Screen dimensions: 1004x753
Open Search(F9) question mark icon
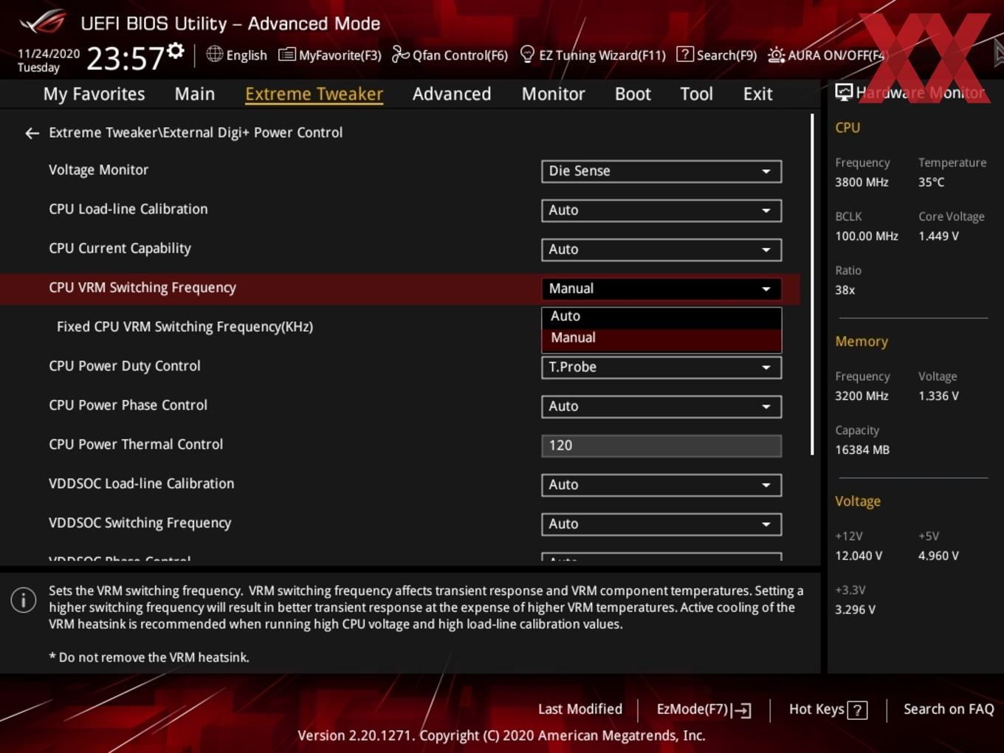(x=685, y=54)
